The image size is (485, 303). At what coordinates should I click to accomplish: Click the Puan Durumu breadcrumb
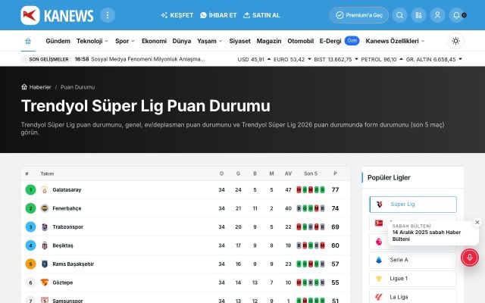[x=77, y=87]
